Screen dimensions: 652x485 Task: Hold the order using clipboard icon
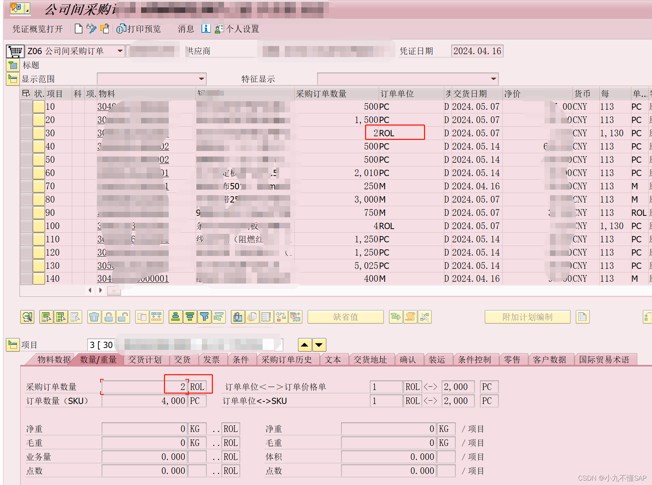(105, 29)
